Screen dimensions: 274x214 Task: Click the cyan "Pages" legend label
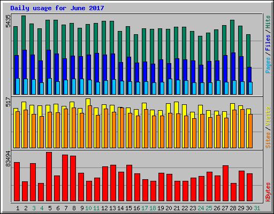coord(268,65)
